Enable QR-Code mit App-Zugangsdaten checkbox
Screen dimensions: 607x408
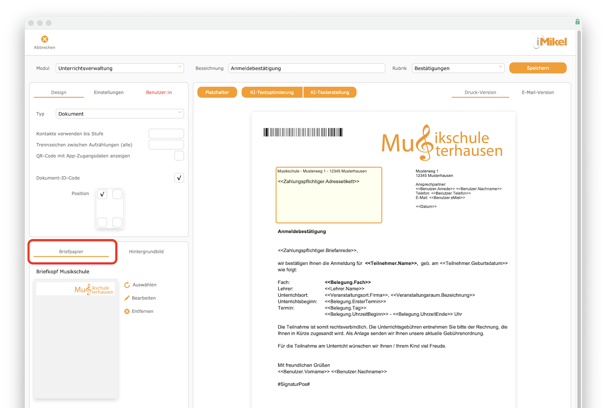pyautogui.click(x=179, y=156)
